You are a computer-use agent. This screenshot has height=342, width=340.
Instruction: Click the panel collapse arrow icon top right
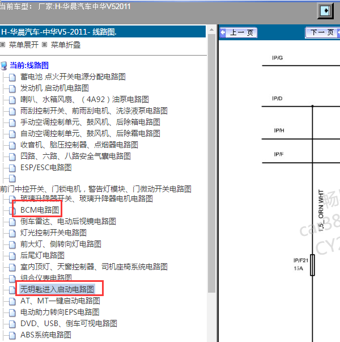click(325, 11)
